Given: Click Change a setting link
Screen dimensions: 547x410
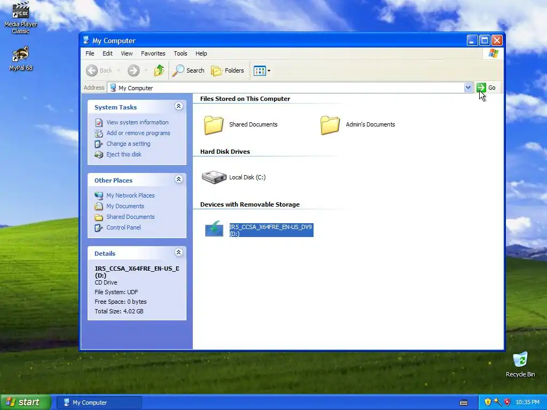Looking at the screenshot, I should click(x=128, y=144).
